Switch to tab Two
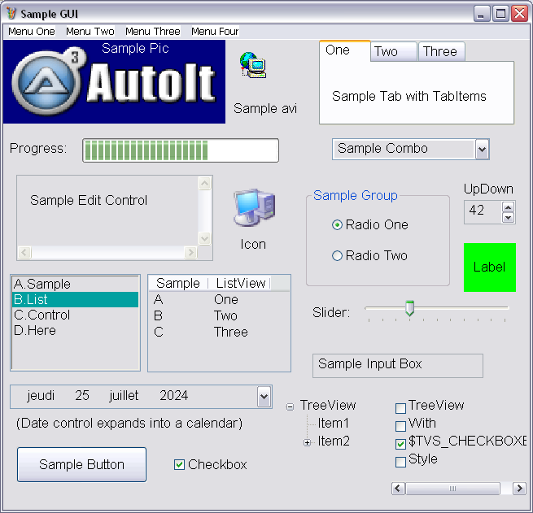The image size is (533, 513). click(393, 51)
